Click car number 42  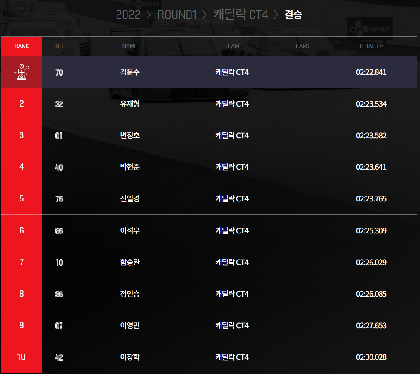(59, 357)
